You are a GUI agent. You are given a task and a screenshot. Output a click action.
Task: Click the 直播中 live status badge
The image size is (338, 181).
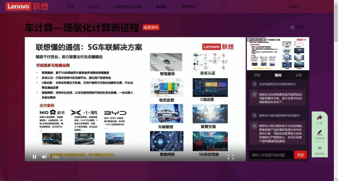click(151, 28)
